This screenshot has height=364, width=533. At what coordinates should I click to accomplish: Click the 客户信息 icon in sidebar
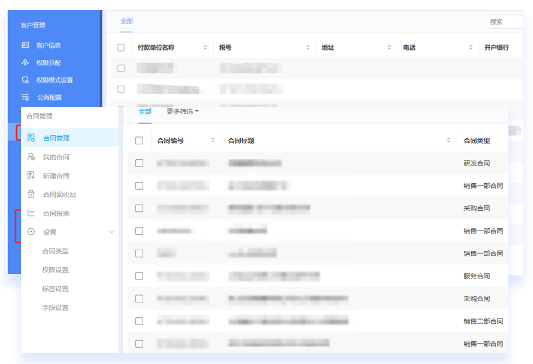tap(25, 45)
